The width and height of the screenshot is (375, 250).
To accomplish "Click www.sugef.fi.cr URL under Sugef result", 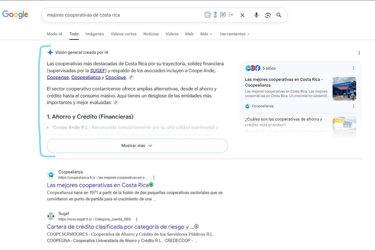I will click(x=95, y=219).
